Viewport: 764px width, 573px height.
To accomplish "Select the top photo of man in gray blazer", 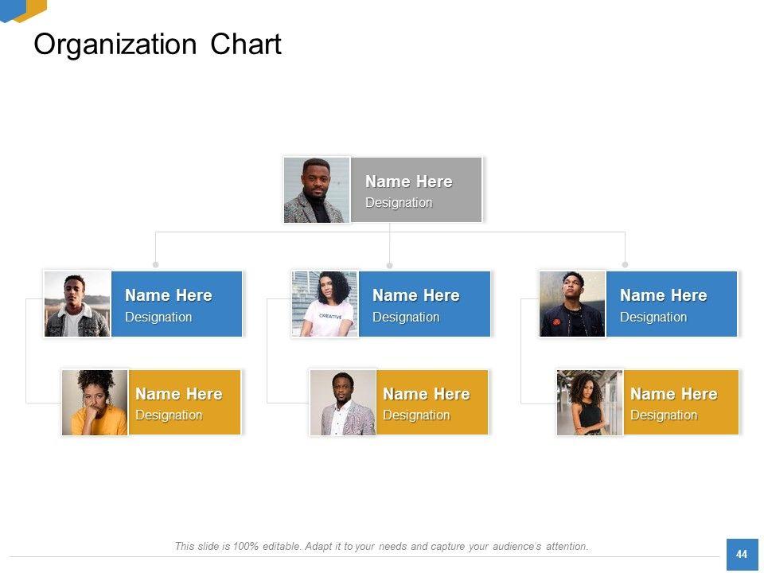I will pos(317,189).
